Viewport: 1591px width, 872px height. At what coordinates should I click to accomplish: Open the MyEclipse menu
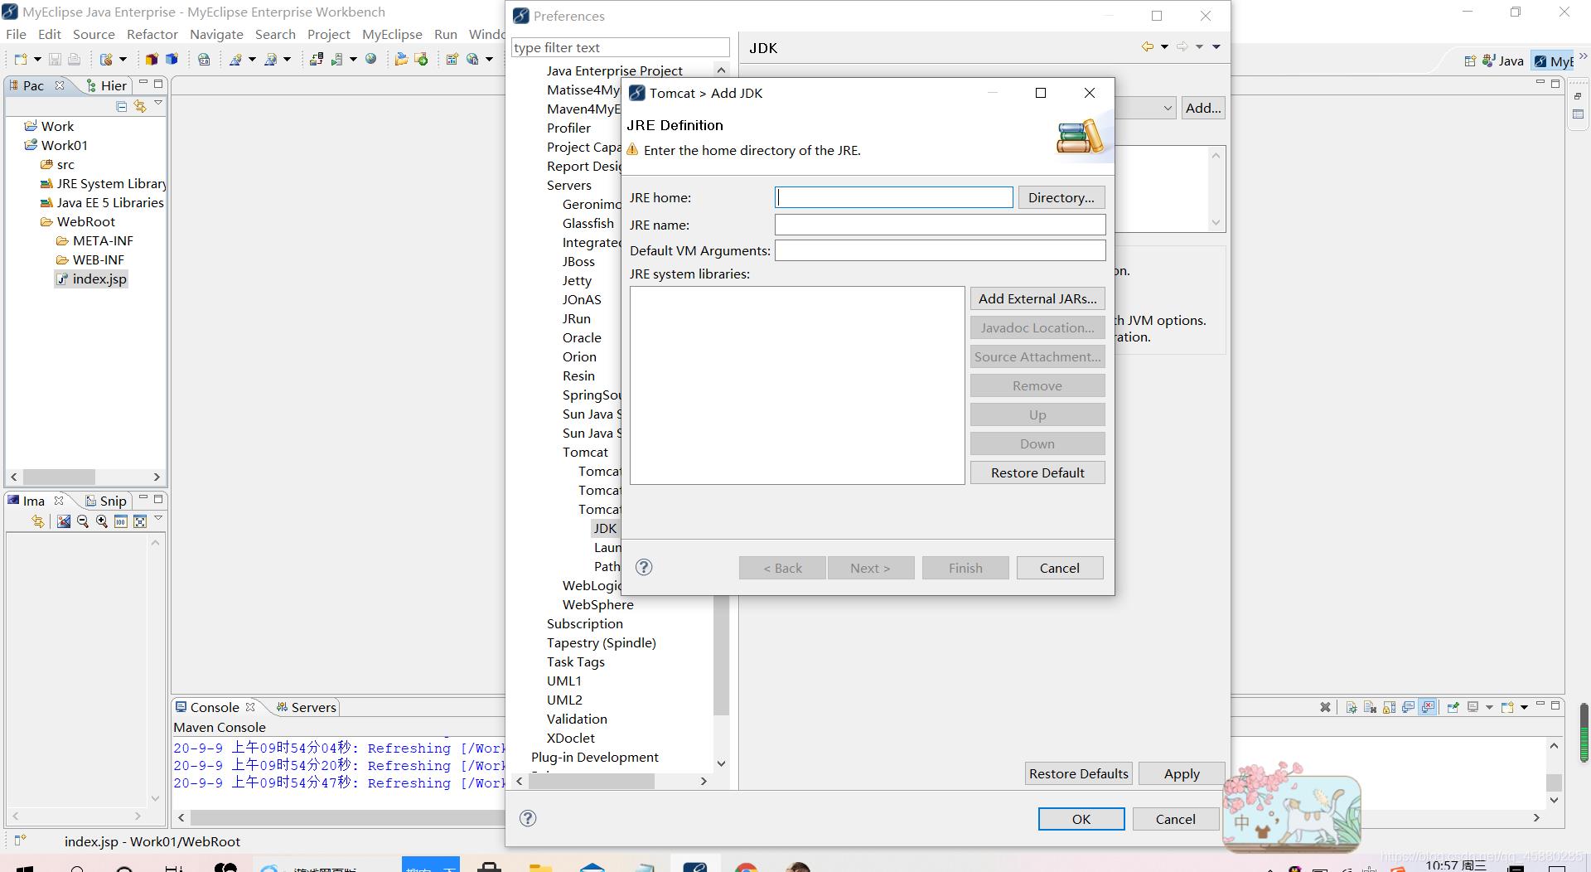point(392,34)
